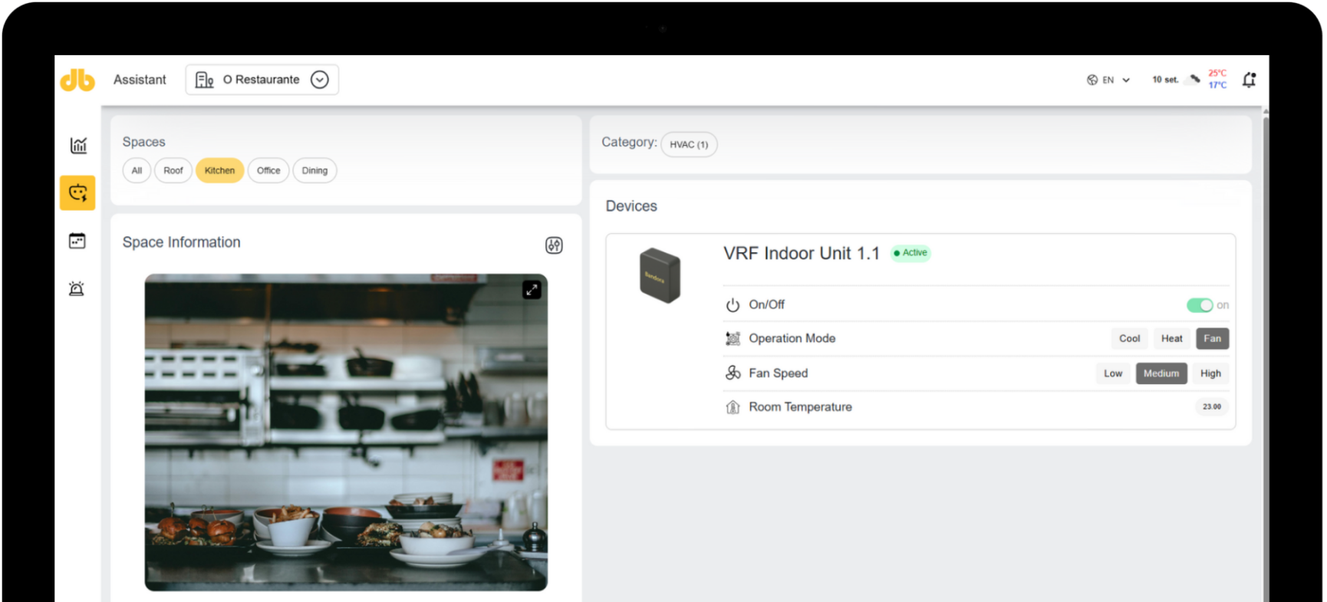Expand the EN language selector
This screenshot has width=1327, height=602.
click(x=1108, y=80)
